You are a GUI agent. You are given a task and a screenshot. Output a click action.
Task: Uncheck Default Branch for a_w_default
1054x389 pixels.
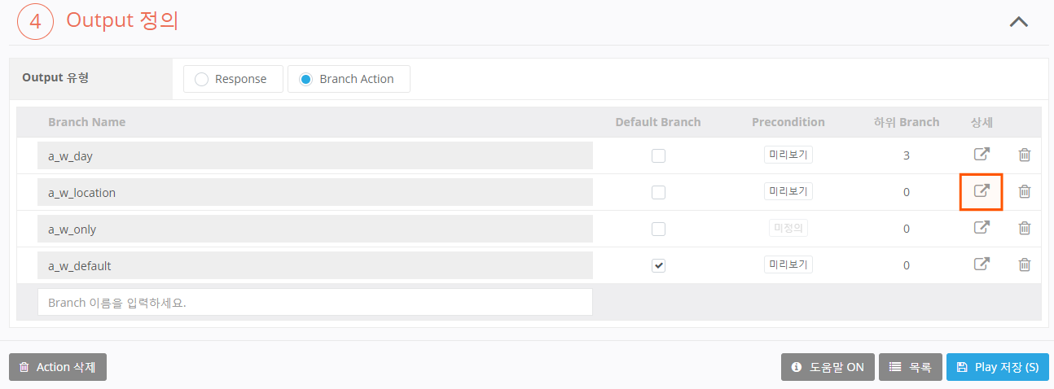click(x=658, y=265)
